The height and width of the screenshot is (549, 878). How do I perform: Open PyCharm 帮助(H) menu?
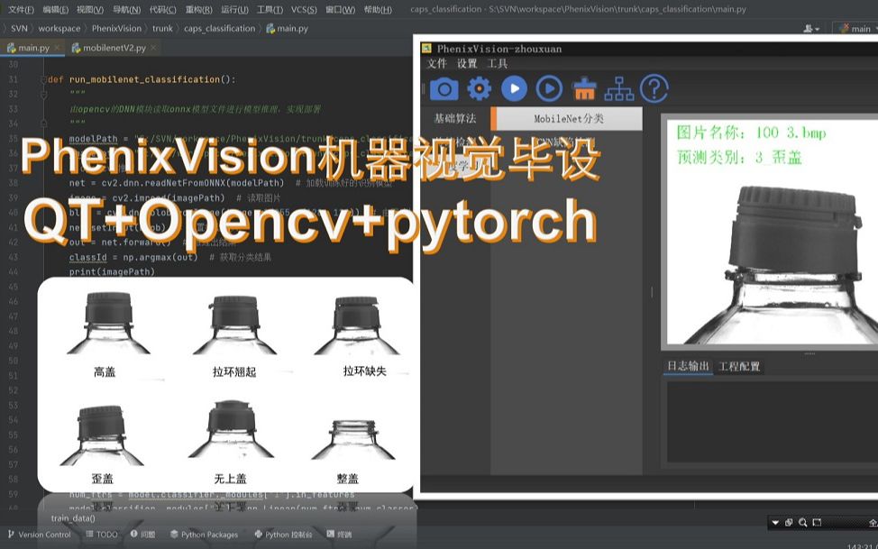pos(378,10)
